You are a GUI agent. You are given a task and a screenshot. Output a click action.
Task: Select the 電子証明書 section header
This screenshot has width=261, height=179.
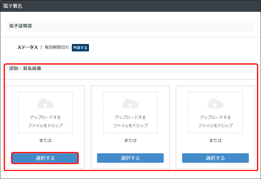[x=20, y=26]
